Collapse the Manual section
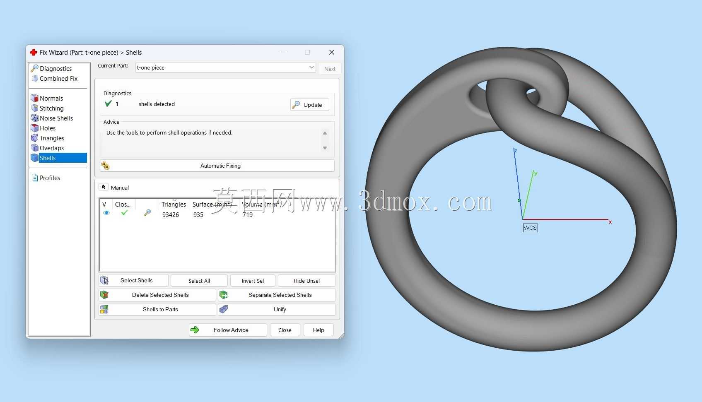702x402 pixels. (x=104, y=187)
